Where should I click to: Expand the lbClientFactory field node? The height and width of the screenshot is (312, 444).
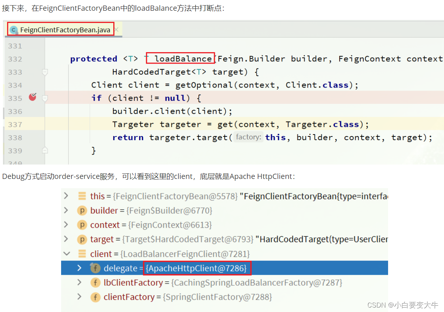80,282
